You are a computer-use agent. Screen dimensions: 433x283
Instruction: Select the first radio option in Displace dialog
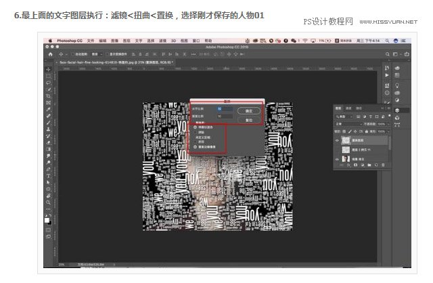(x=195, y=127)
